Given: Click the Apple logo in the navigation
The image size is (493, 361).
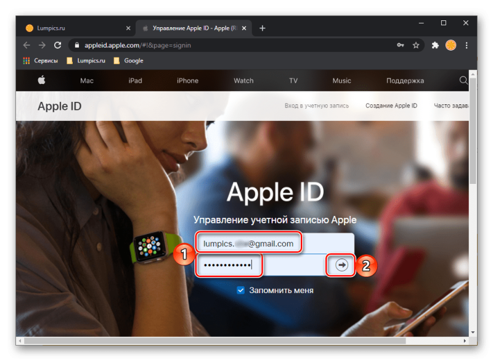Looking at the screenshot, I should pos(41,80).
